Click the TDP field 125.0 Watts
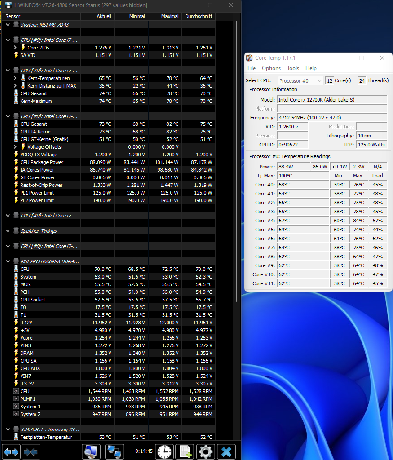Image resolution: width=393 pixels, height=460 pixels. click(371, 145)
